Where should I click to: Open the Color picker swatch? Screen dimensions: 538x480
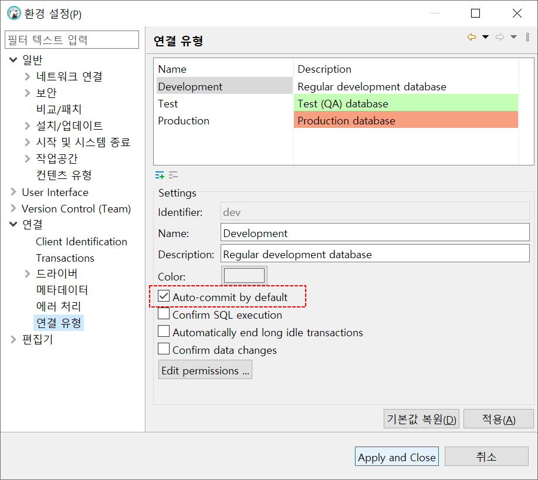[244, 276]
